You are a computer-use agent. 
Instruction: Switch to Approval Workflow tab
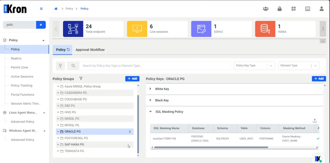coord(90,50)
